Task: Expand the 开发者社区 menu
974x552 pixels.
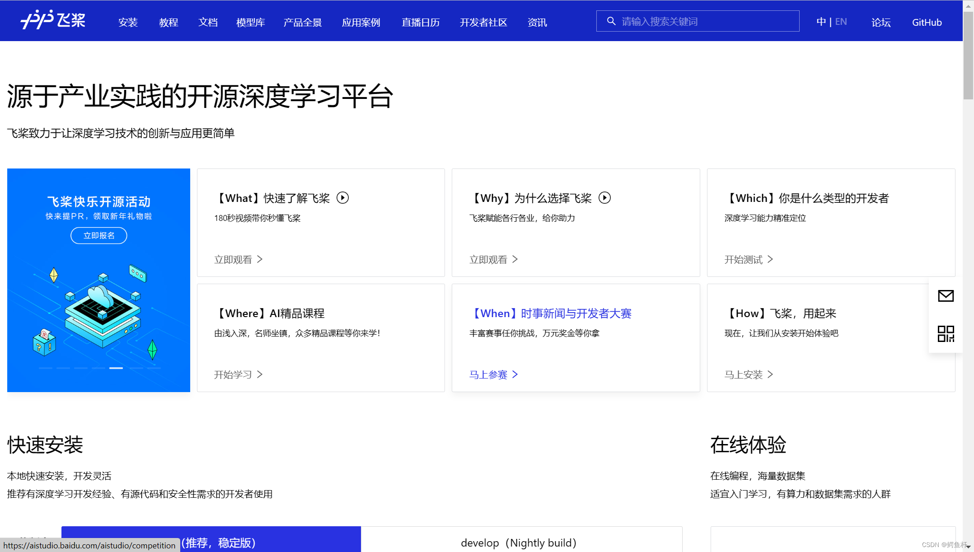Action: click(483, 23)
